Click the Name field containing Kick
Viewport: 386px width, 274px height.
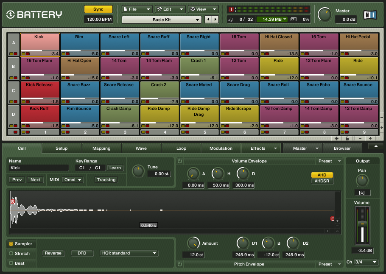[39, 168]
